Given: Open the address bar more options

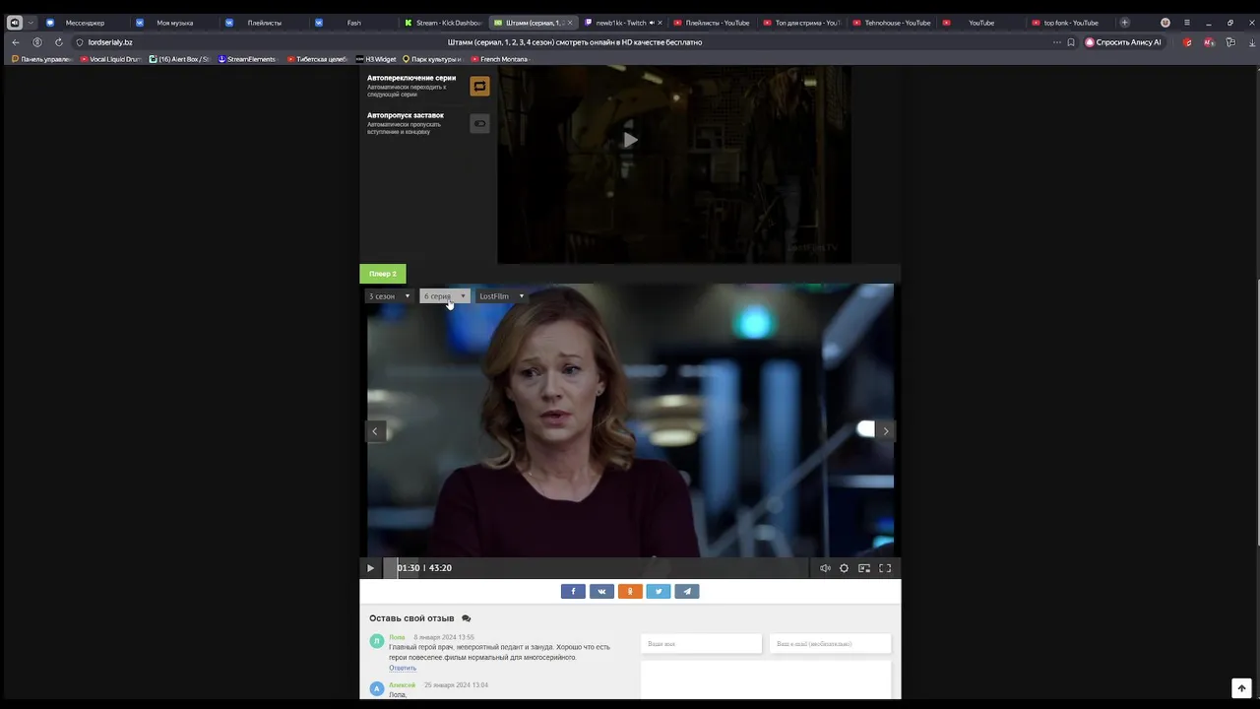Looking at the screenshot, I should pos(1056,42).
